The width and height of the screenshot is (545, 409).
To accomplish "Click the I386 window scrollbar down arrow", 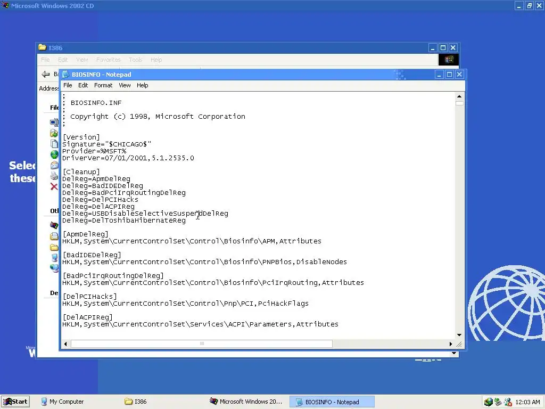I will pyautogui.click(x=454, y=354).
